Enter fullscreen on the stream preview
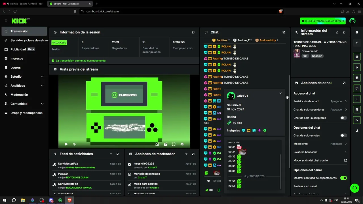 coord(174,144)
